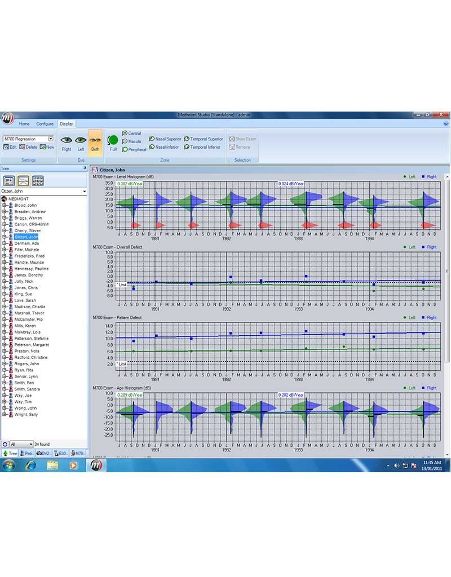This screenshot has width=451, height=577.
Task: Select patient Citizen, John in tree
Action: 26,237
